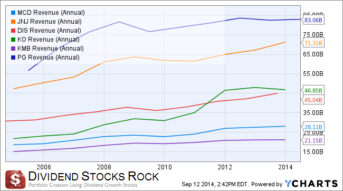This screenshot has width=343, height=191.
Task: Select 'PG Revenue (Annual)' legend label
Action: pos(49,58)
